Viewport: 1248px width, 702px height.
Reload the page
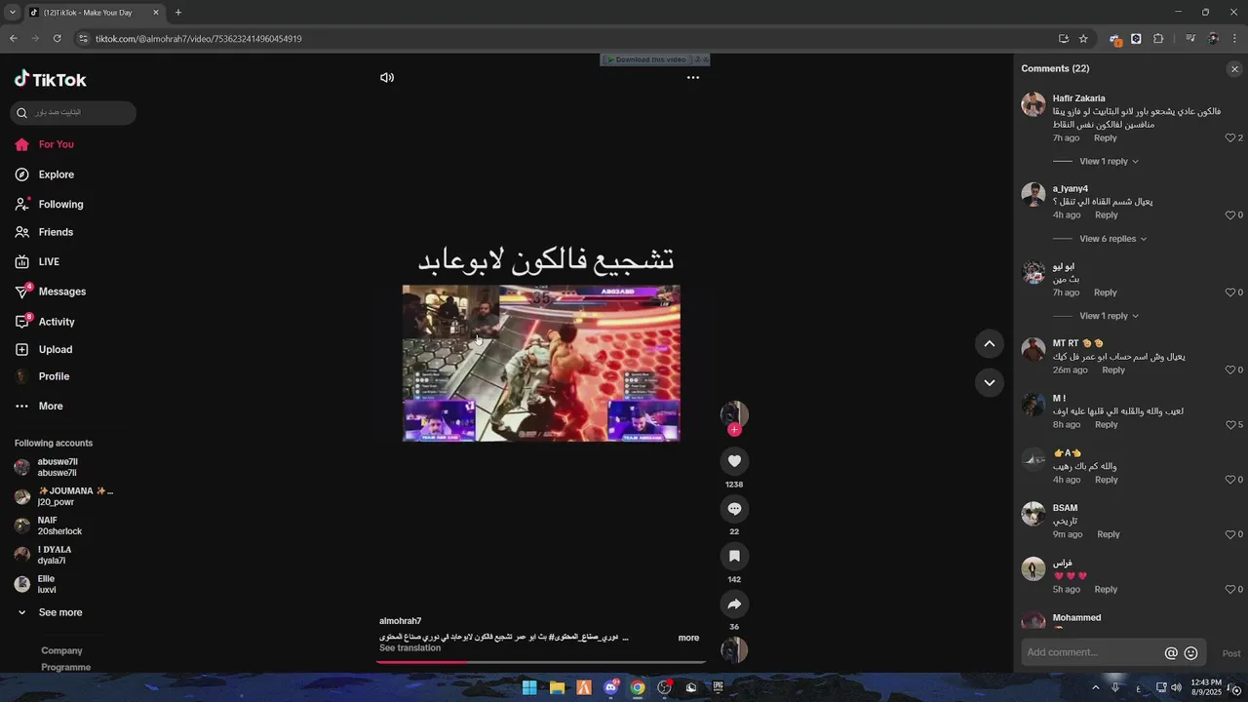point(57,39)
